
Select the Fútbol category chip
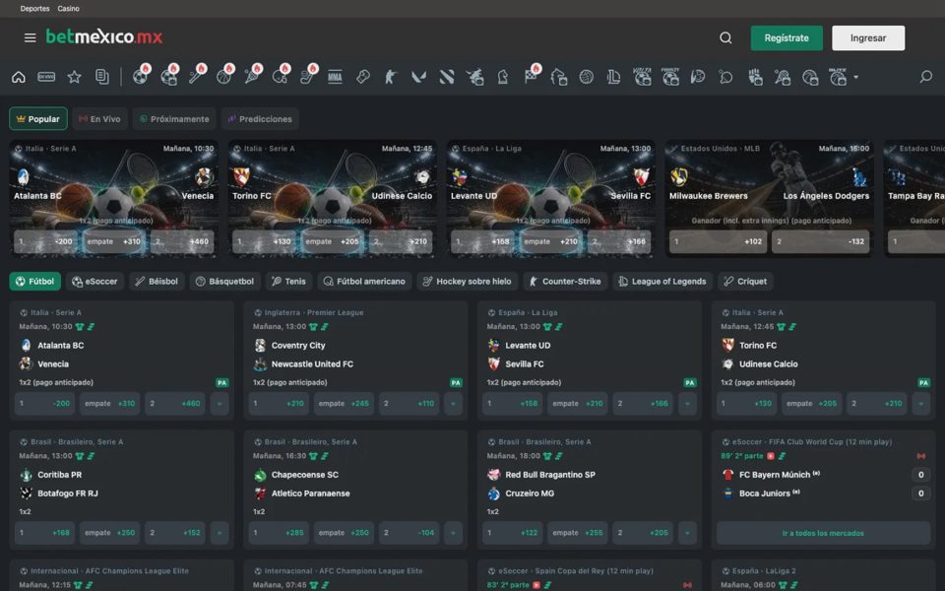coord(35,281)
